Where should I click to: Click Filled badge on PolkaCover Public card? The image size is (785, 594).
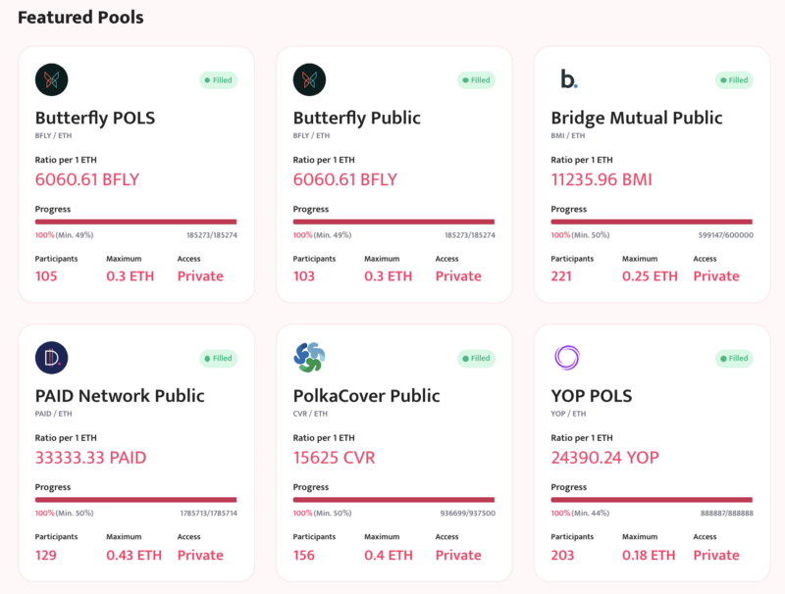[x=476, y=359]
